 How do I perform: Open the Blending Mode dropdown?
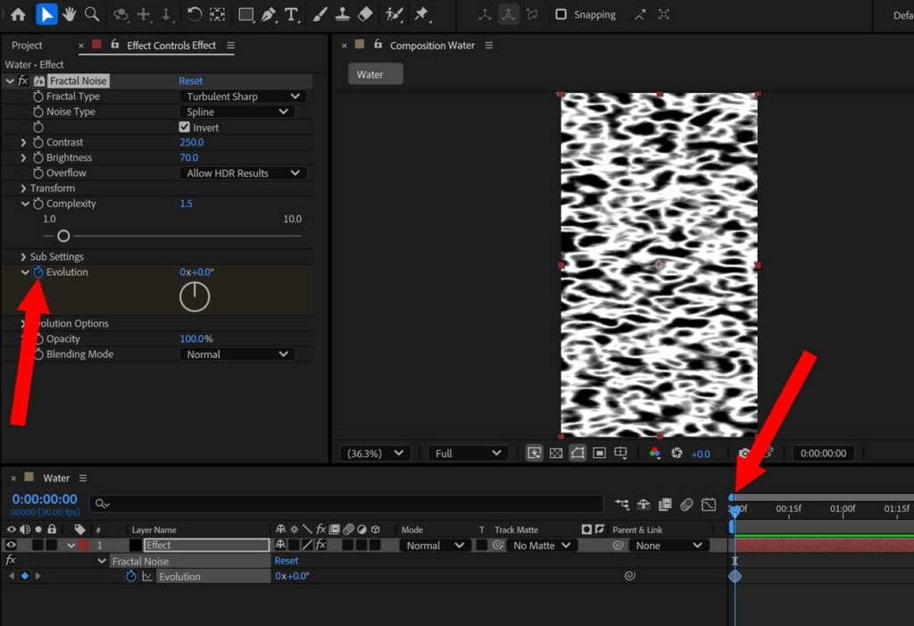pyautogui.click(x=237, y=355)
